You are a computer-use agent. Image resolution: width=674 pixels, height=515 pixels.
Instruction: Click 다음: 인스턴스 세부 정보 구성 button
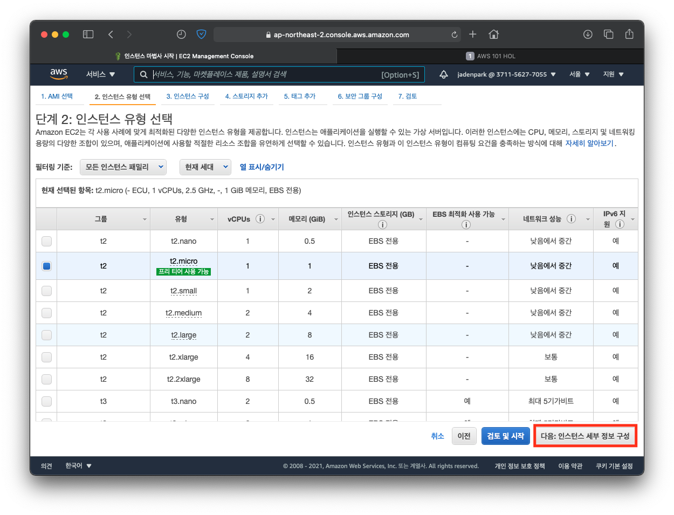pos(586,436)
